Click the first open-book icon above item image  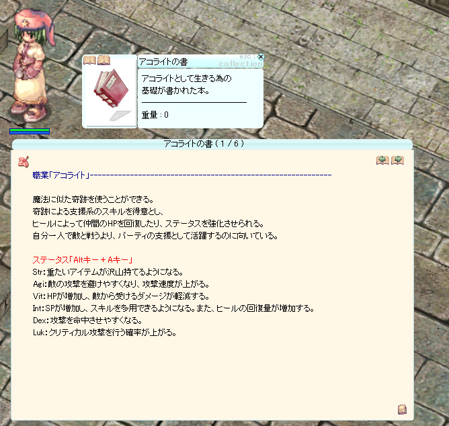(x=89, y=60)
